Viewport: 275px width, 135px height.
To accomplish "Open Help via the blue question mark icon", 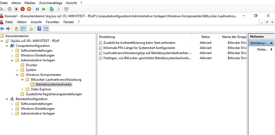I will 39,28.
